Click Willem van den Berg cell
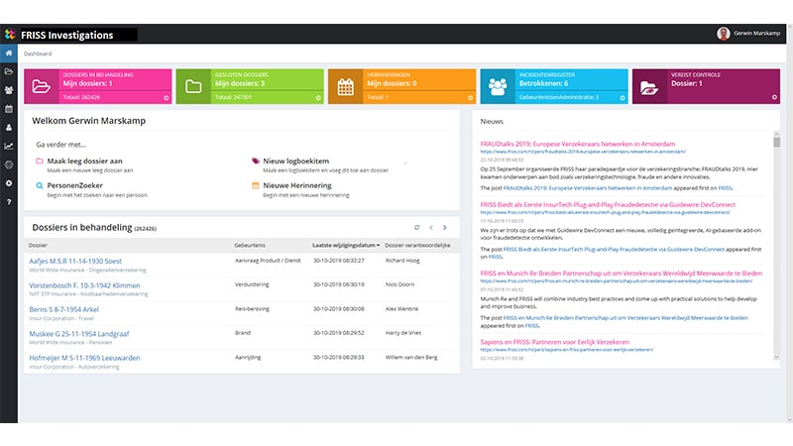Viewport: 793px width, 446px height. tap(411, 357)
